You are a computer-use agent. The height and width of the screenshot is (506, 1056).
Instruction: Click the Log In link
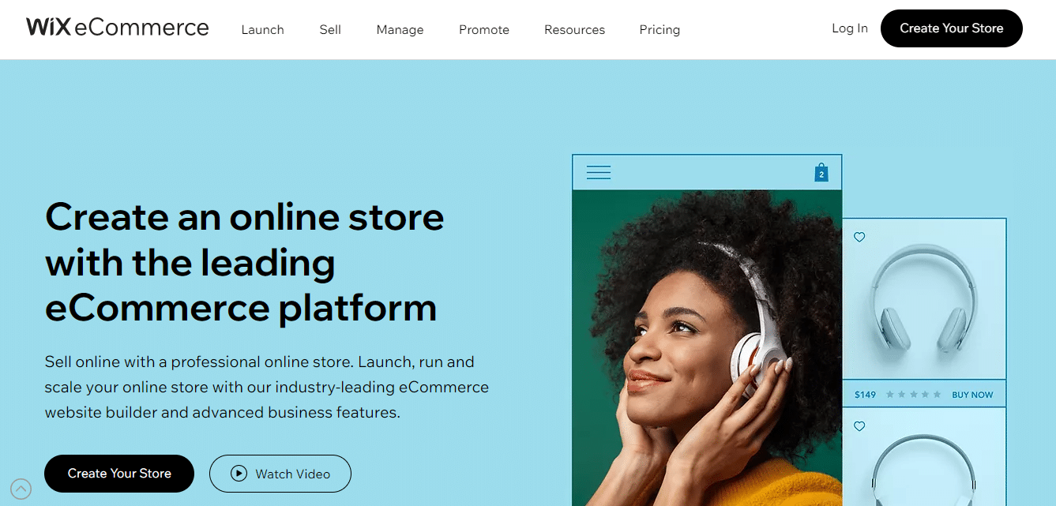(850, 28)
